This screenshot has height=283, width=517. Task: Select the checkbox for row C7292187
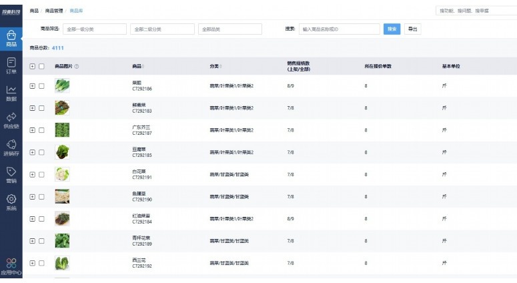click(x=41, y=130)
